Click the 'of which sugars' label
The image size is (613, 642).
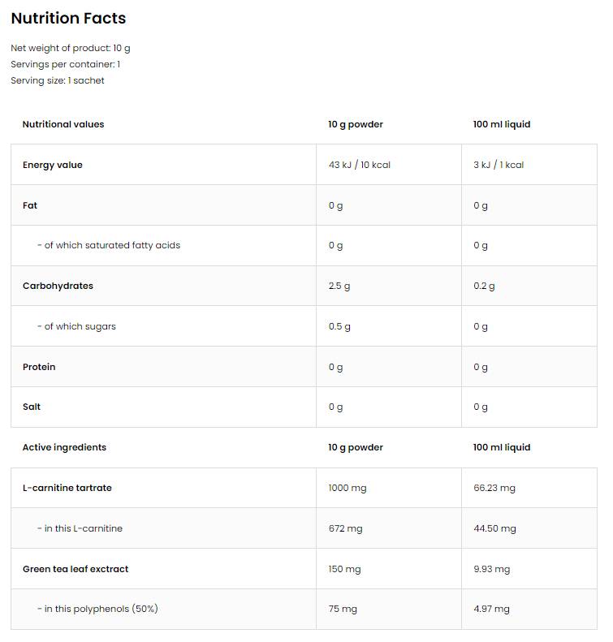tap(76, 326)
